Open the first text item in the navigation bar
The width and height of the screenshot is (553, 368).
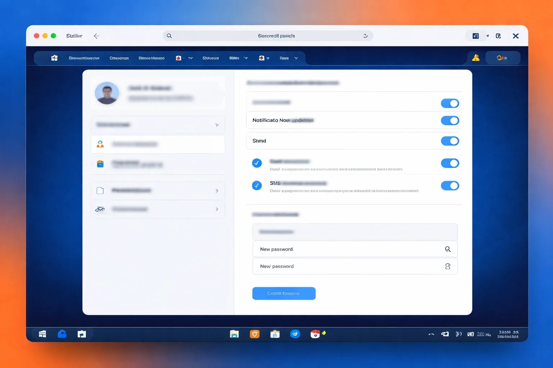84,58
